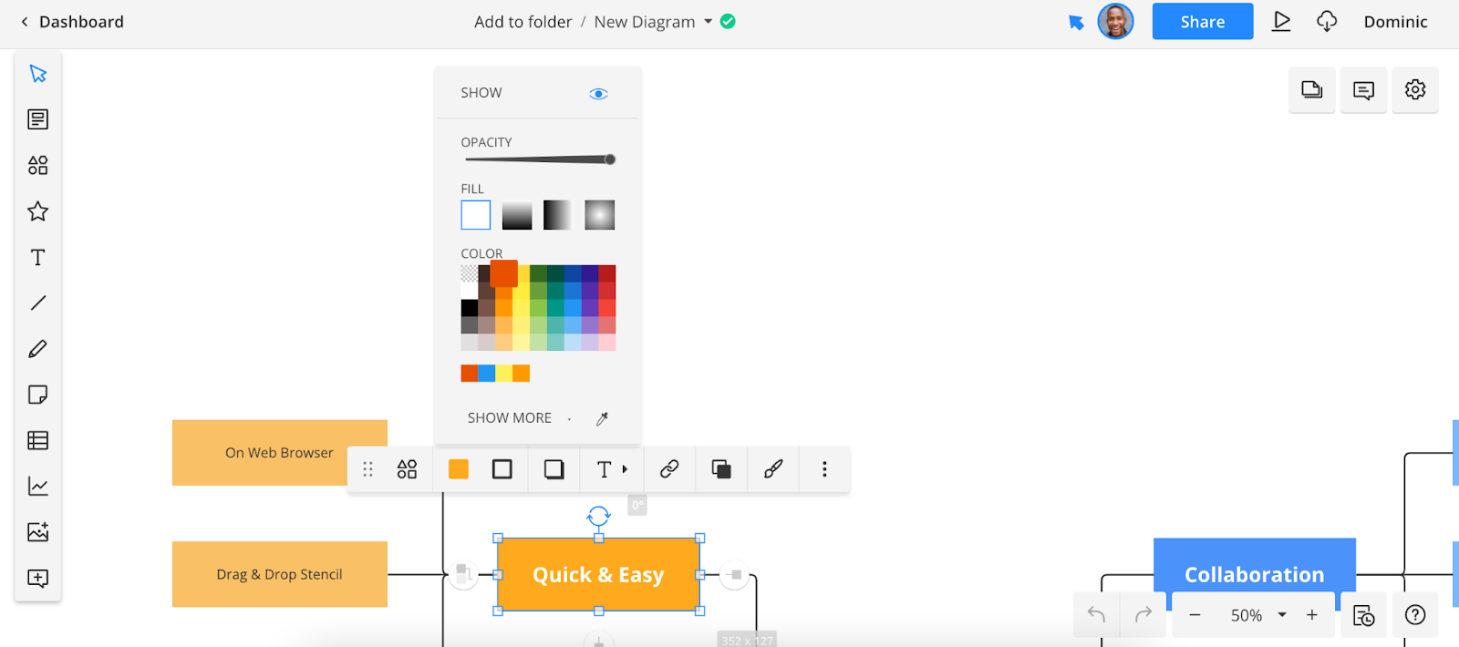Expand the New Diagram title dropdown

[x=708, y=22]
